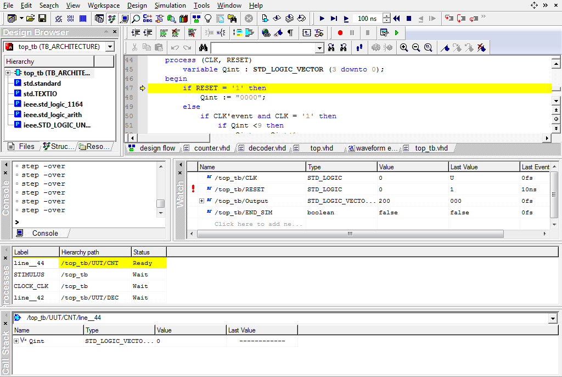Click the Status column header in Processes
This screenshot has height=377, width=562.
click(148, 252)
